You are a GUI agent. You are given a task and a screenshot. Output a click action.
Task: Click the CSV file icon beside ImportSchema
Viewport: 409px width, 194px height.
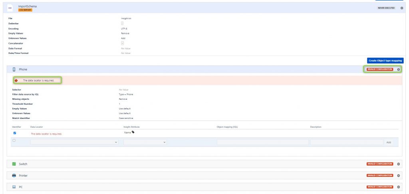tap(10, 8)
